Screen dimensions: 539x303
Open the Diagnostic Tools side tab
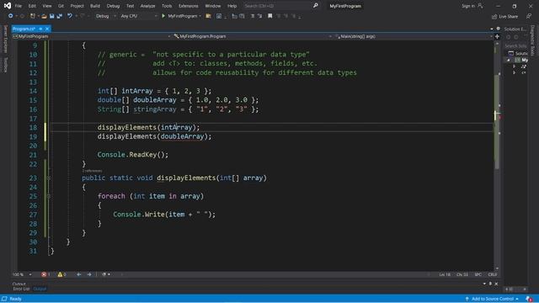533,40
